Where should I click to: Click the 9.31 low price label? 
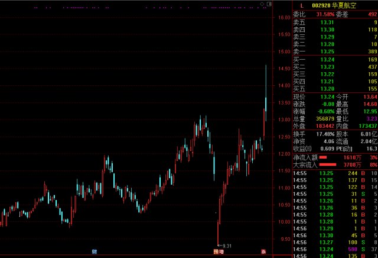pyautogui.click(x=227, y=246)
